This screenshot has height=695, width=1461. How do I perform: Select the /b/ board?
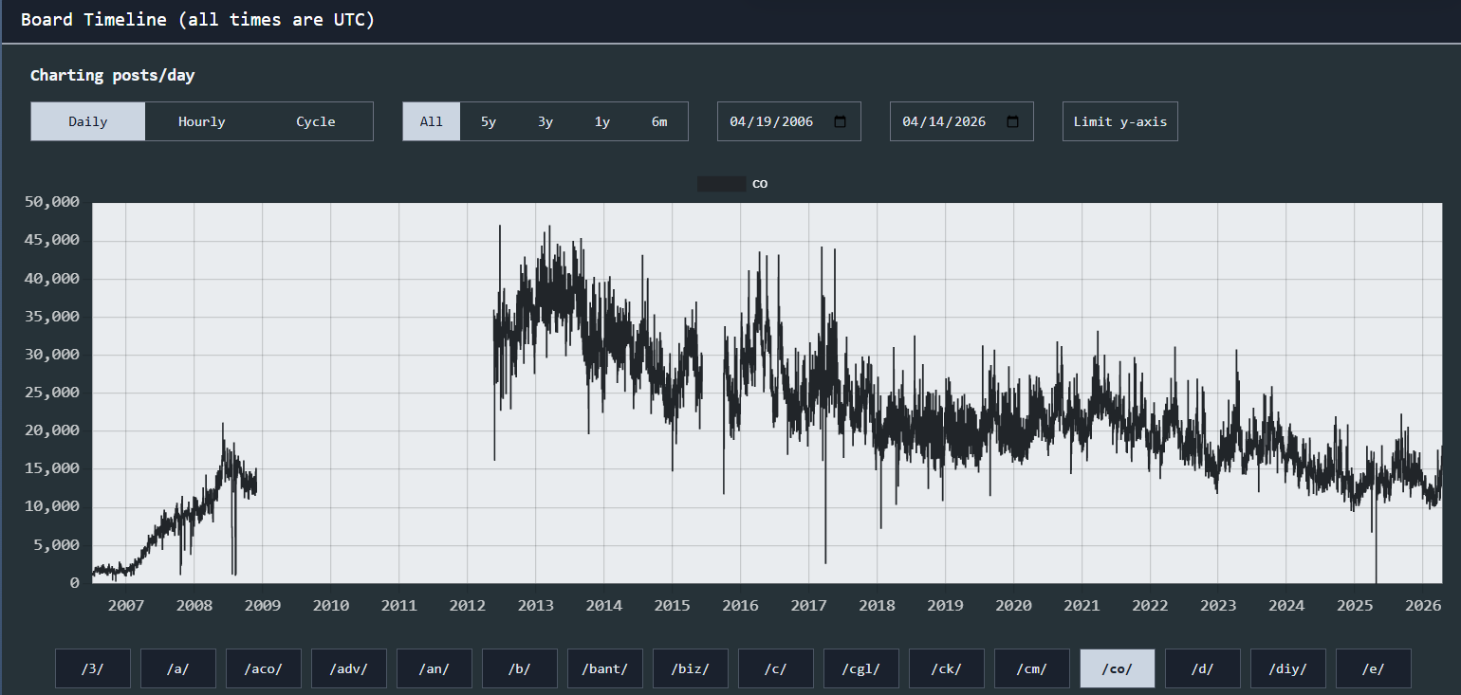(x=520, y=668)
